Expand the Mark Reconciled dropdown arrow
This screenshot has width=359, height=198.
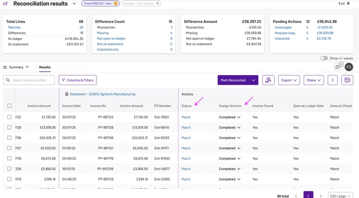254,80
